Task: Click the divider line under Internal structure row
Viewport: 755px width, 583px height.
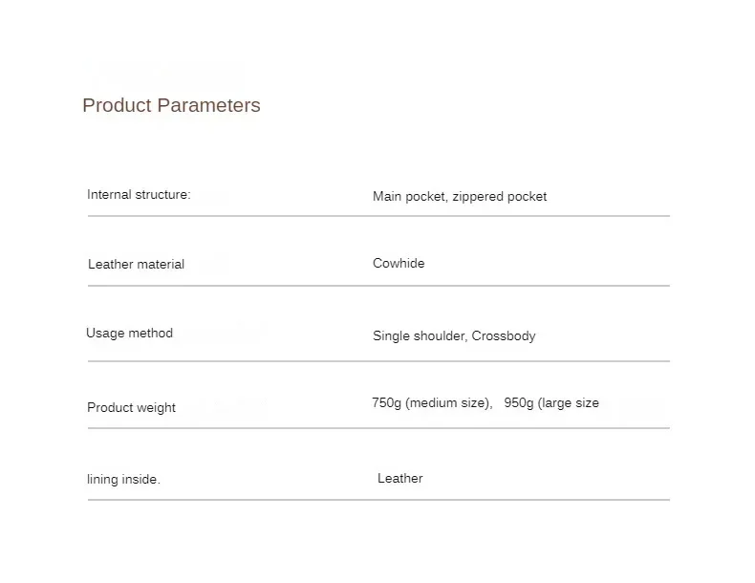Action: tap(378, 217)
